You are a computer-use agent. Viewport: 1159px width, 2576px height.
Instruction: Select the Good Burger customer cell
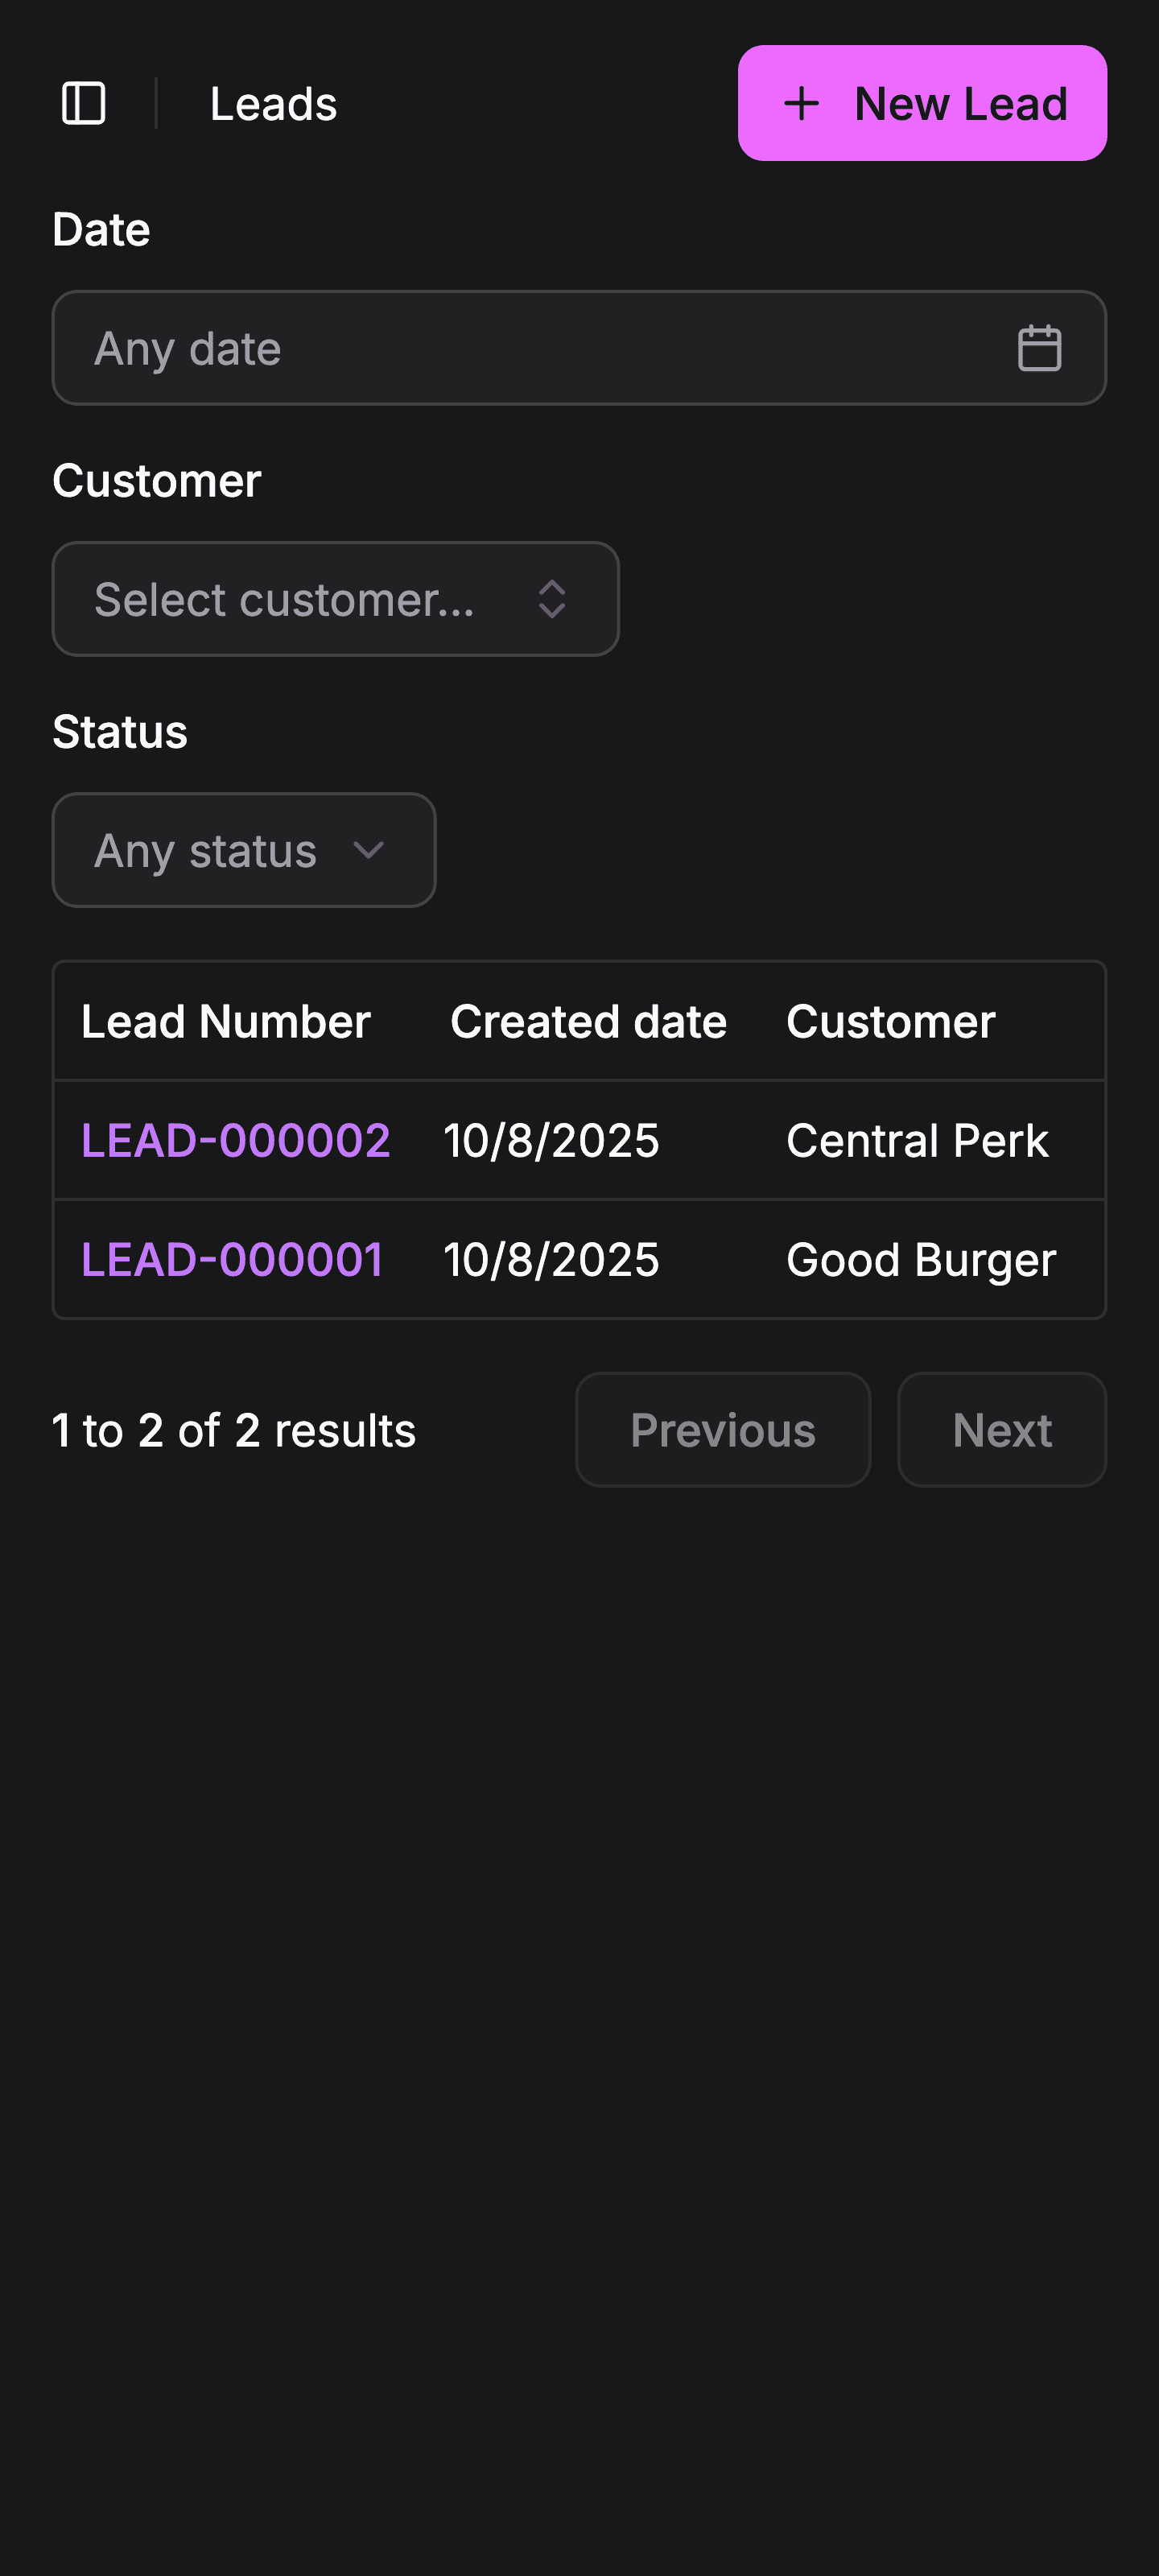pyautogui.click(x=921, y=1260)
